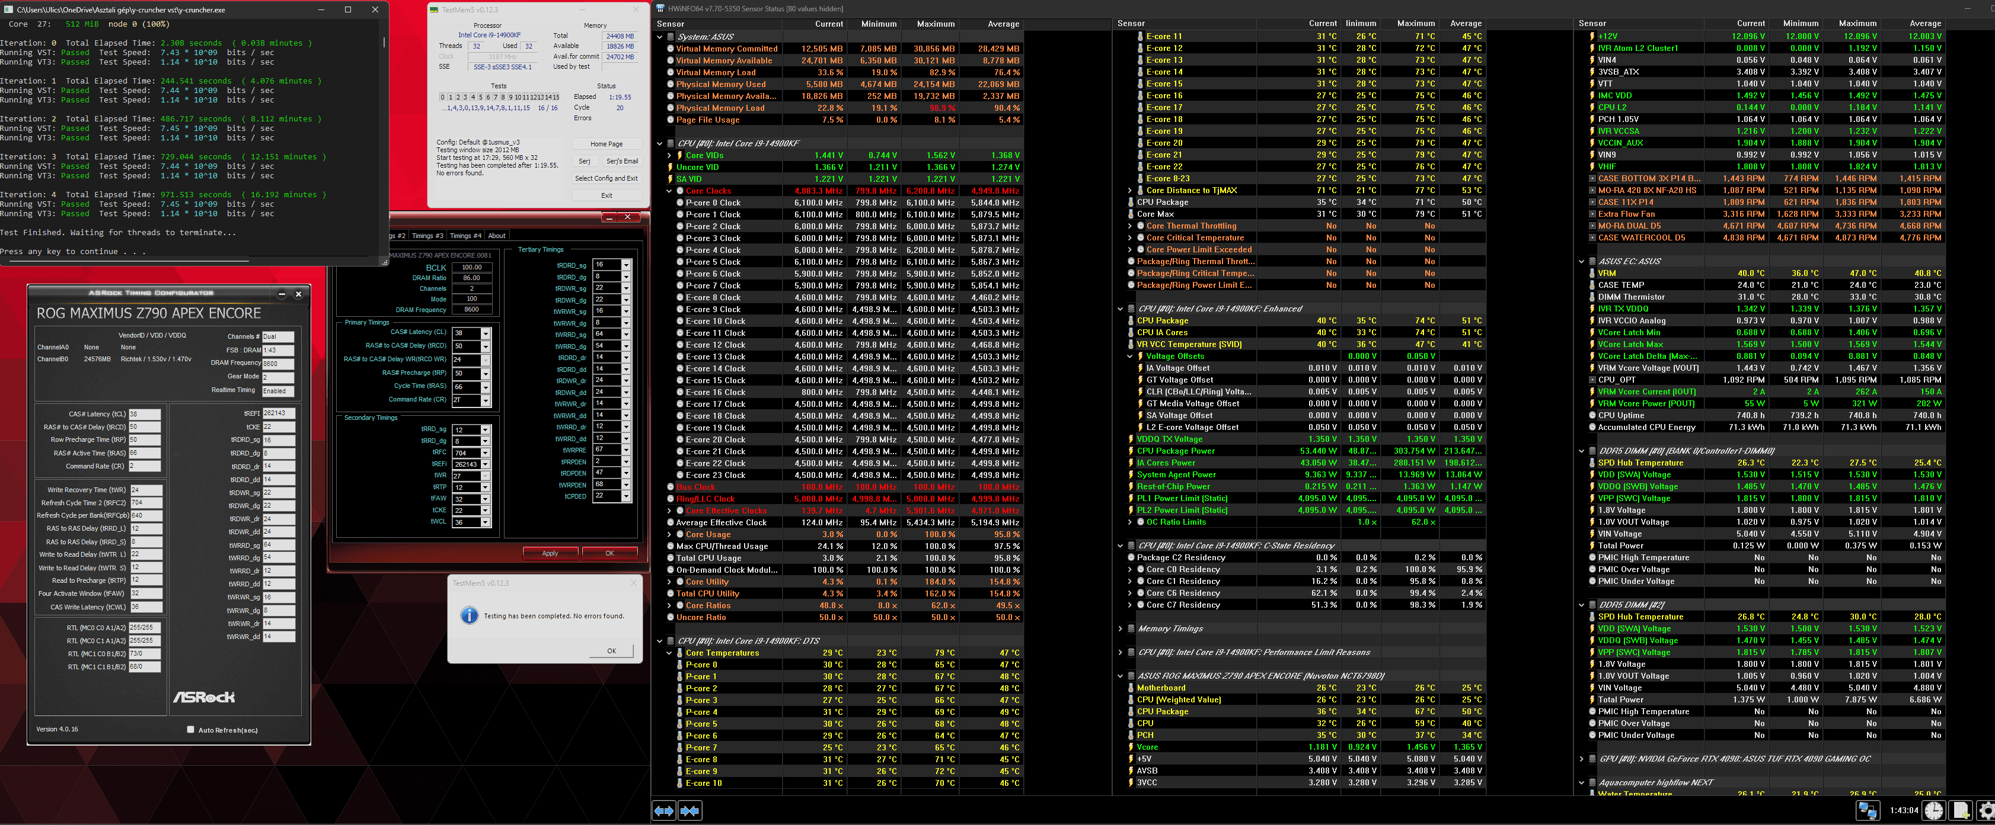
Task: Open the tRFC secondary timing dropdown
Action: [486, 452]
